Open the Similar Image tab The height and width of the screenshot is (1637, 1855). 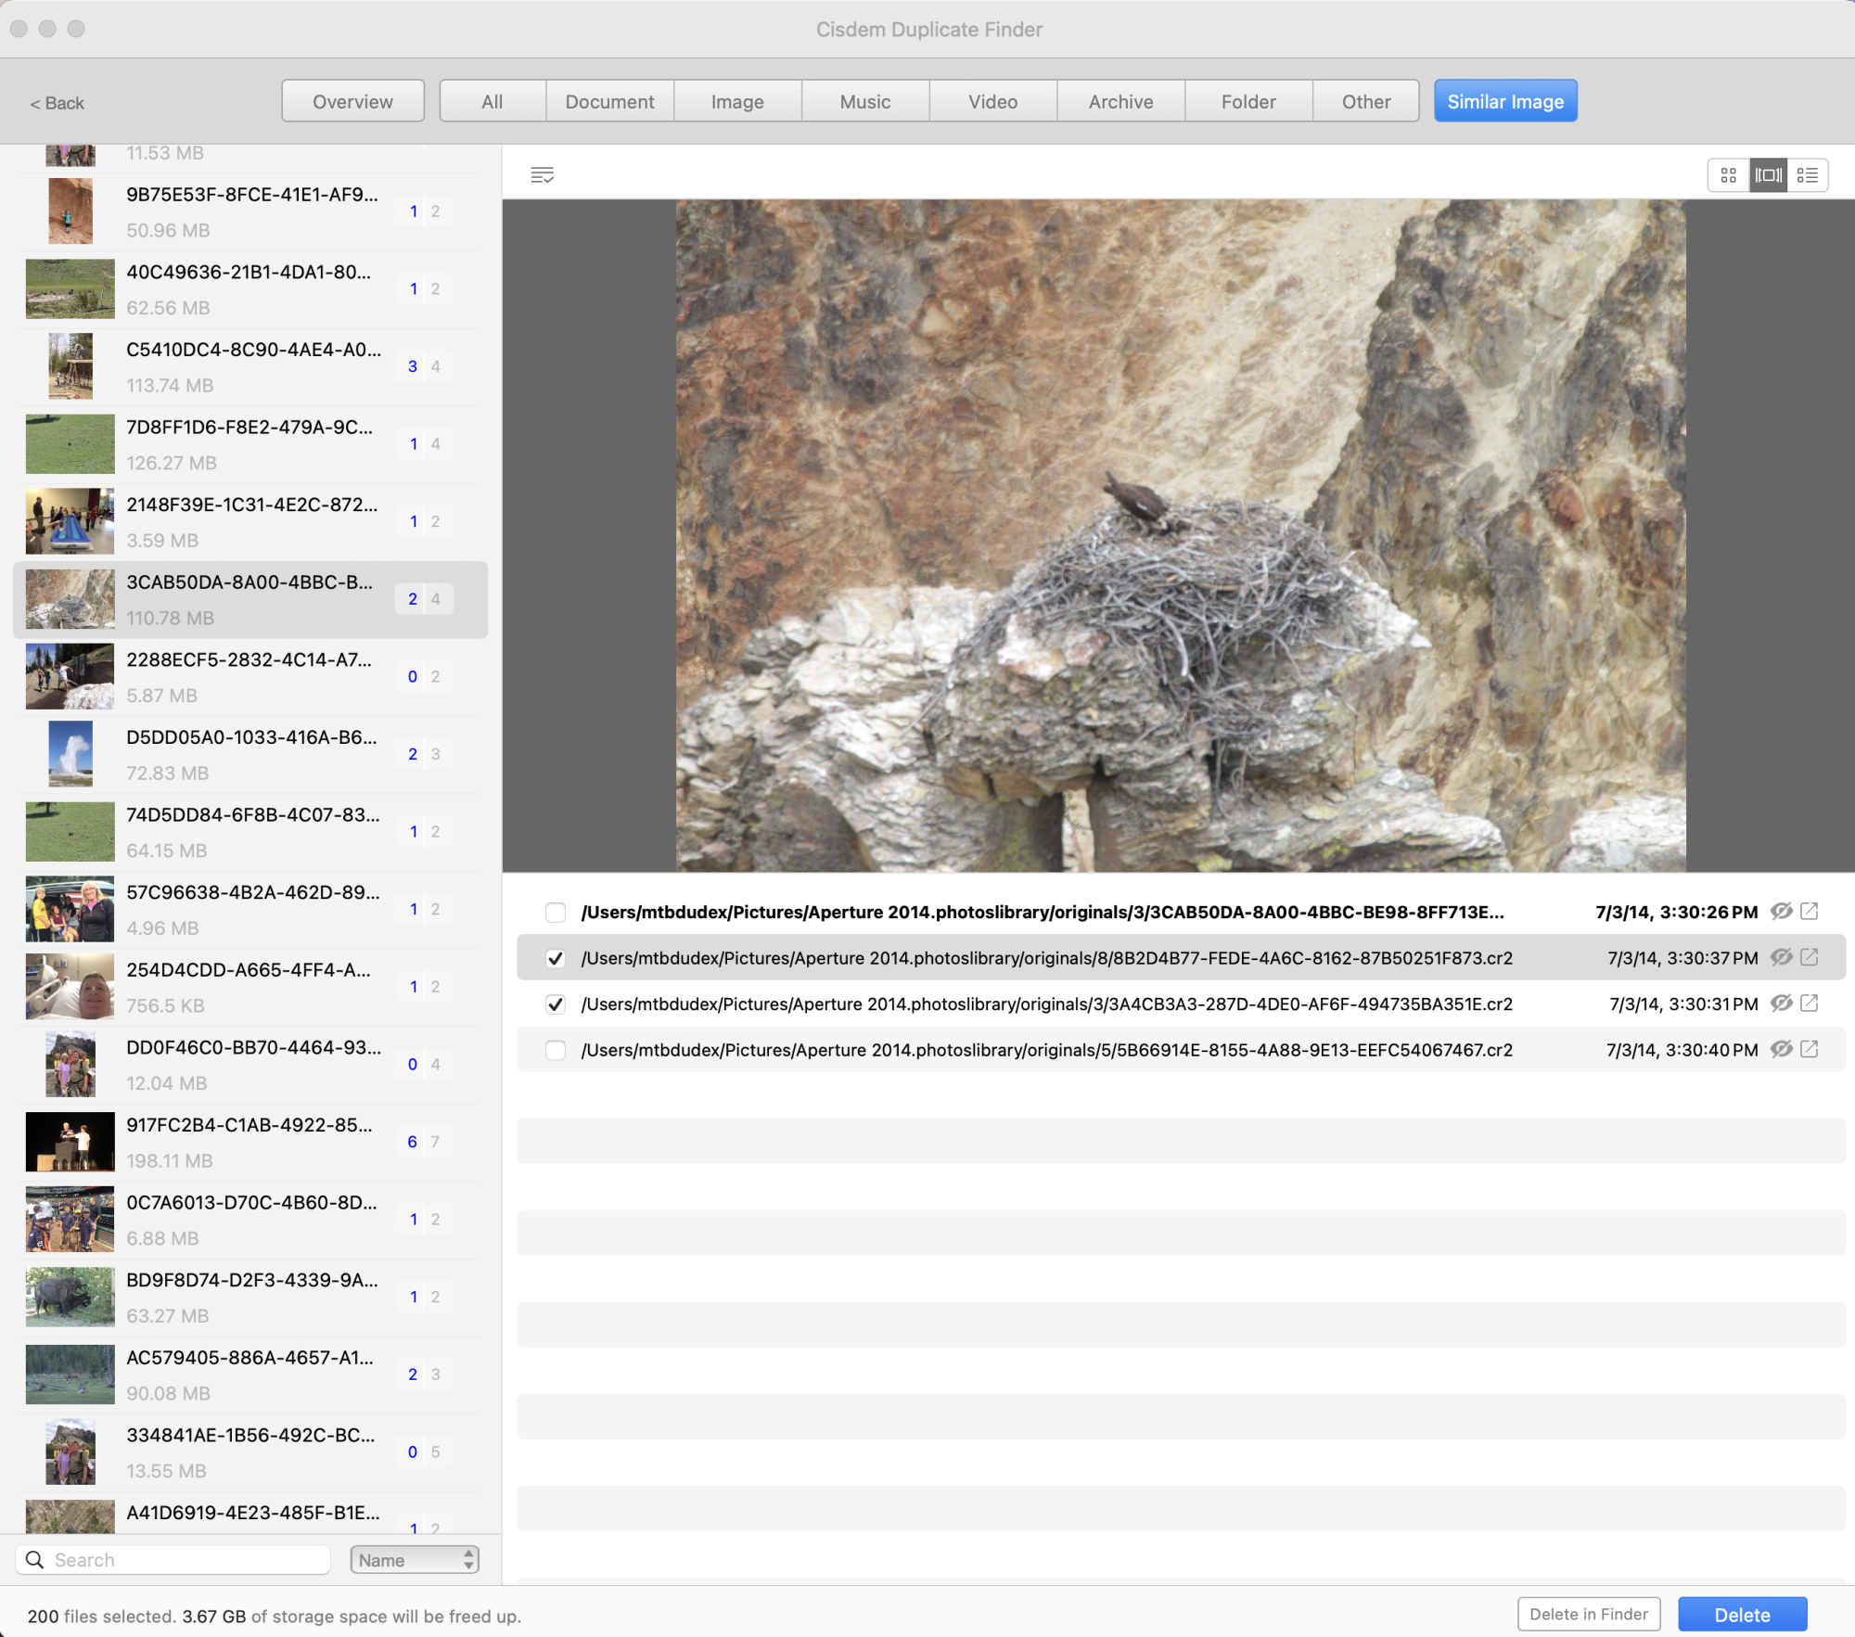pyautogui.click(x=1504, y=101)
